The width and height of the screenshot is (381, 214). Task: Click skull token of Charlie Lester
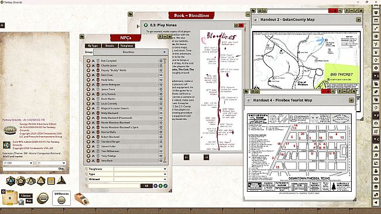(98, 65)
